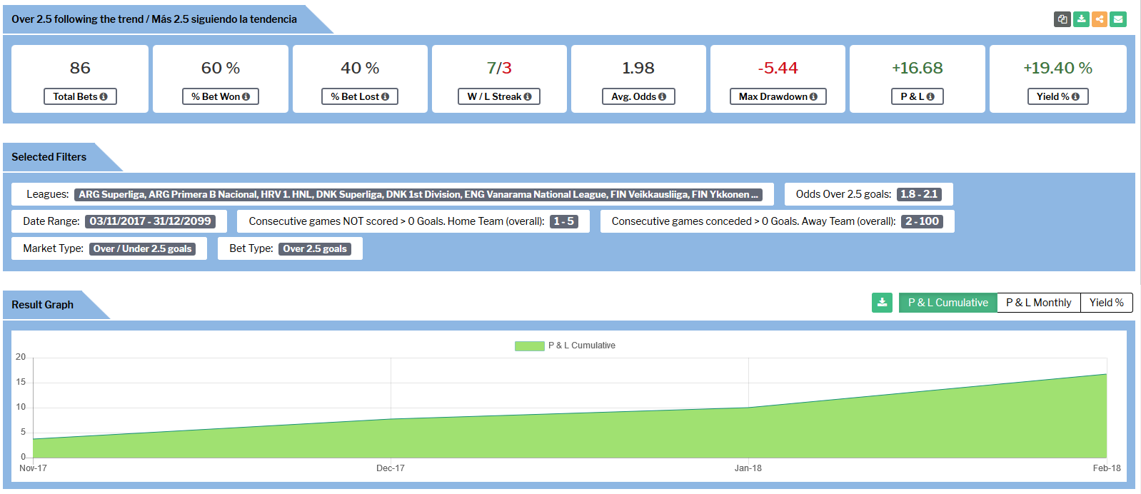
Task: Click the % Bet Won label button
Action: pos(220,96)
